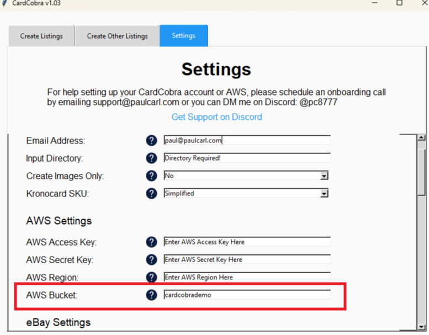View help for AWS Bucket
The width and height of the screenshot is (429, 335).
click(151, 295)
